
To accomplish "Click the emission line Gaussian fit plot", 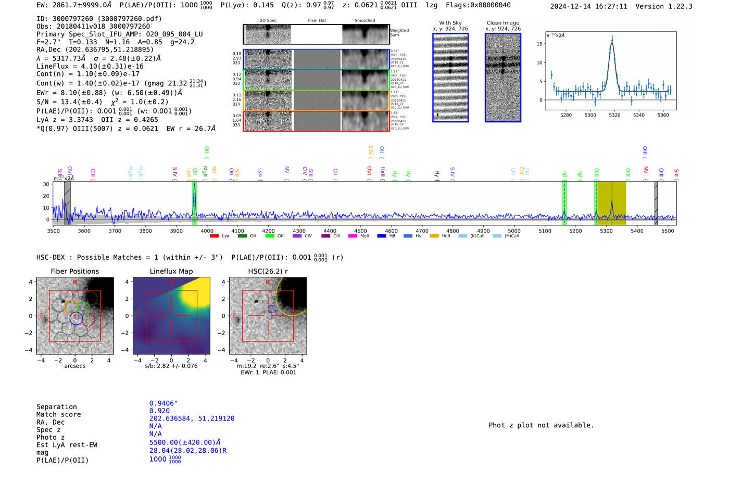I will [x=610, y=71].
